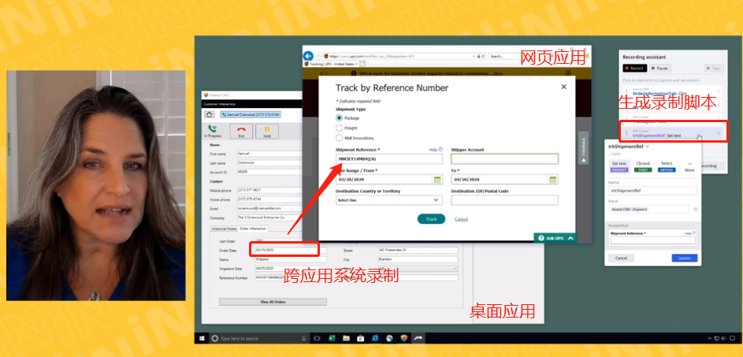The height and width of the screenshot is (357, 743).
Task: Close the Track by Reference Number dialog
Action: pos(563,87)
